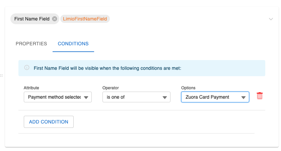Viewport: 281px width, 151px height.
Task: Click the Options field label
Action: pyautogui.click(x=188, y=88)
